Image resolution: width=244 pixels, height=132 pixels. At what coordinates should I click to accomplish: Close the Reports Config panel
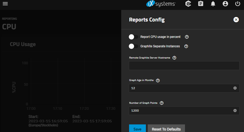pyautogui.click(x=236, y=20)
